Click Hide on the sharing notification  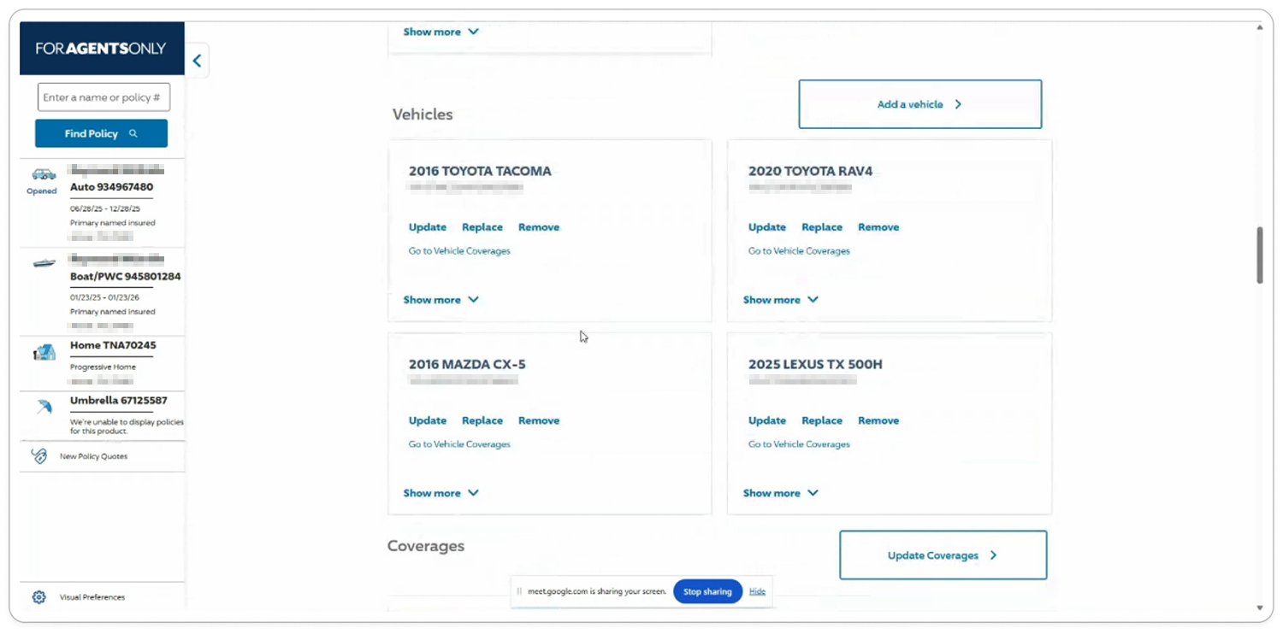[757, 591]
